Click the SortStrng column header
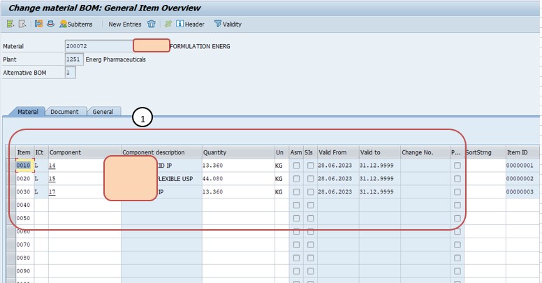Viewport: 542px width, 283px height. click(485, 152)
